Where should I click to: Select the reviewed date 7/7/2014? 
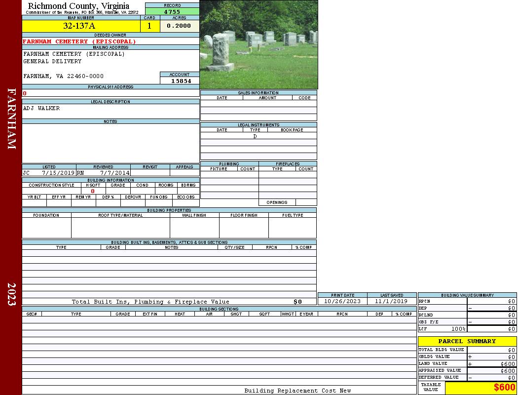114,173
